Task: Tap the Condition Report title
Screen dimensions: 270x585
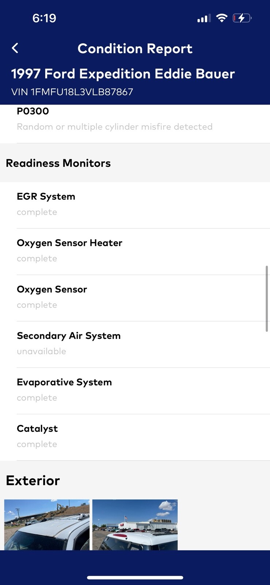Action: click(x=135, y=49)
